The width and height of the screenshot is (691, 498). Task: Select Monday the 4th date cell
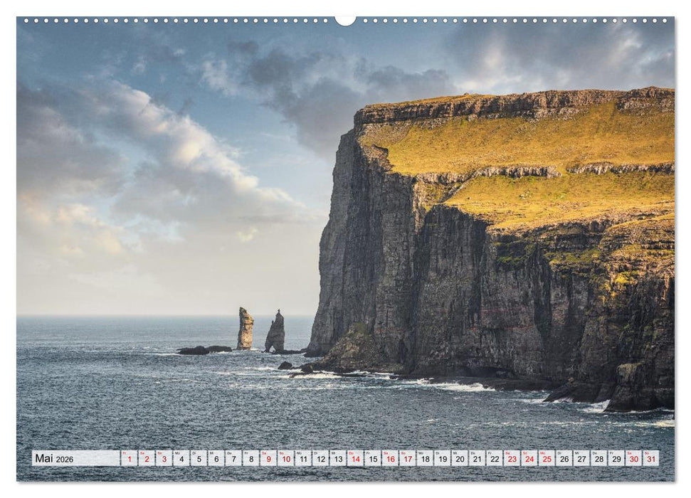[x=181, y=459]
